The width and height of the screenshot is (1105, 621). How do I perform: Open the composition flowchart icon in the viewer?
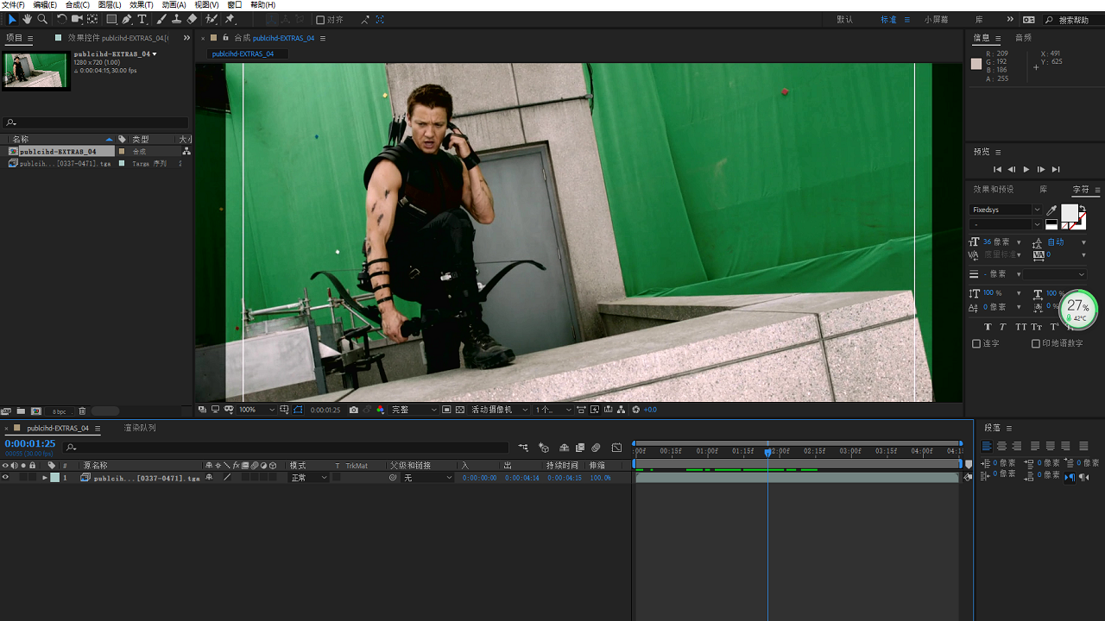click(x=622, y=410)
